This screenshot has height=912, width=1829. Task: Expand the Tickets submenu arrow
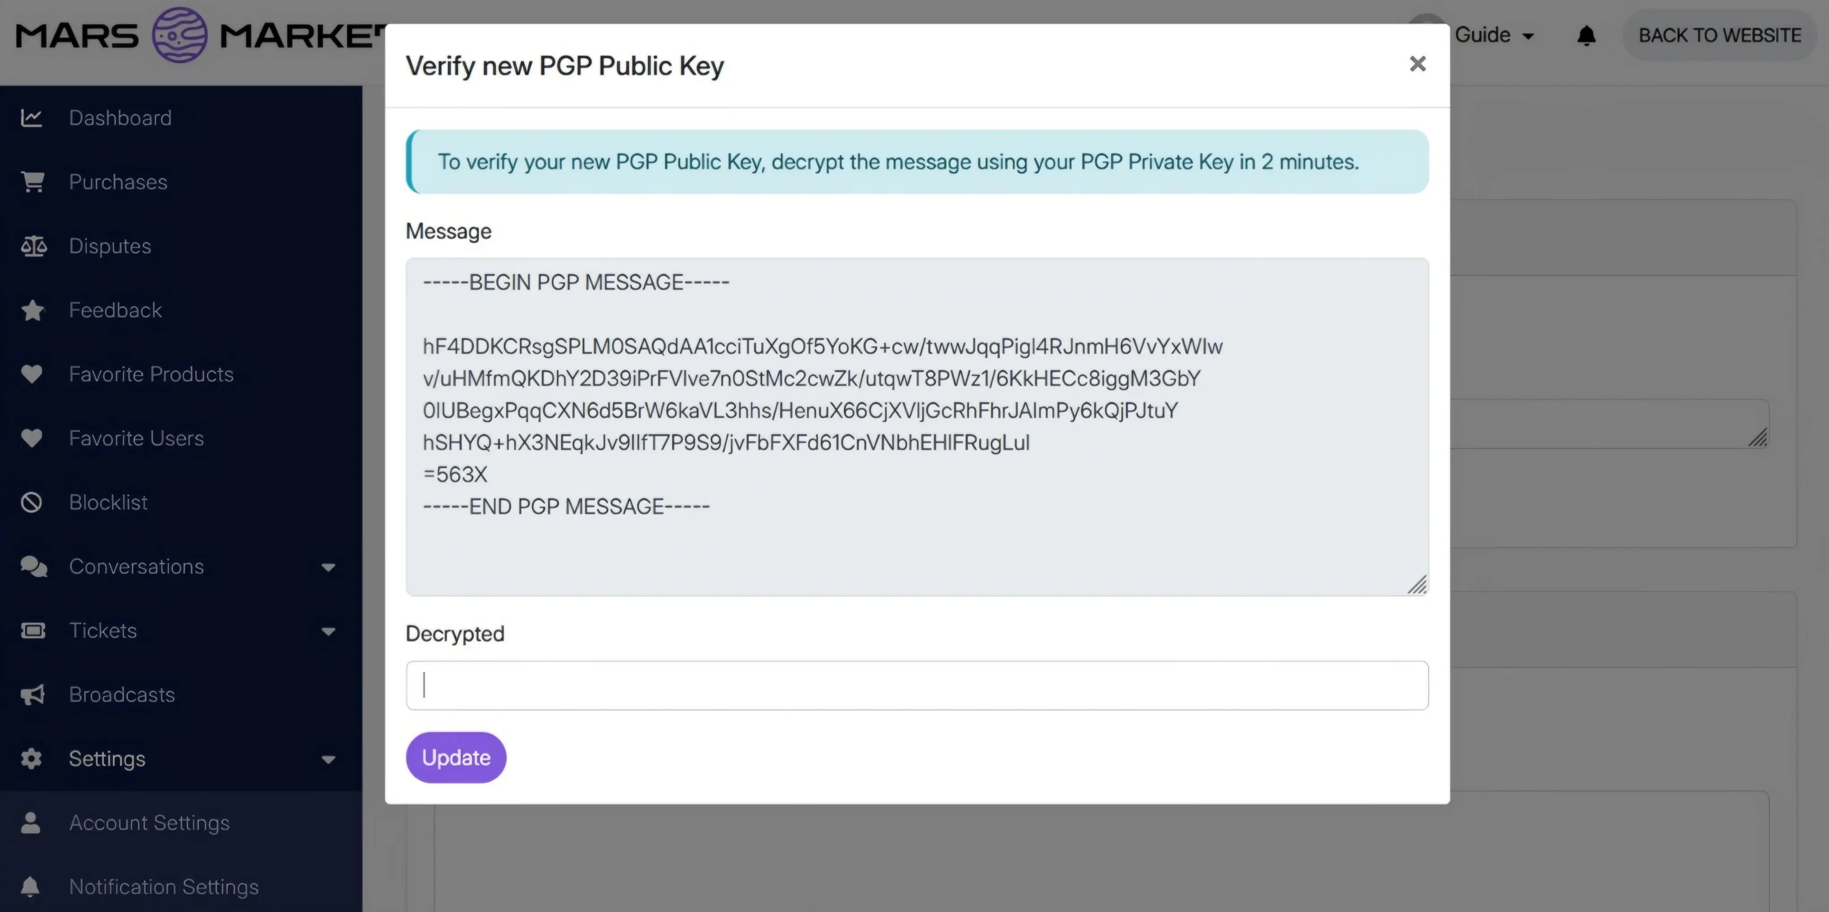[x=328, y=631]
